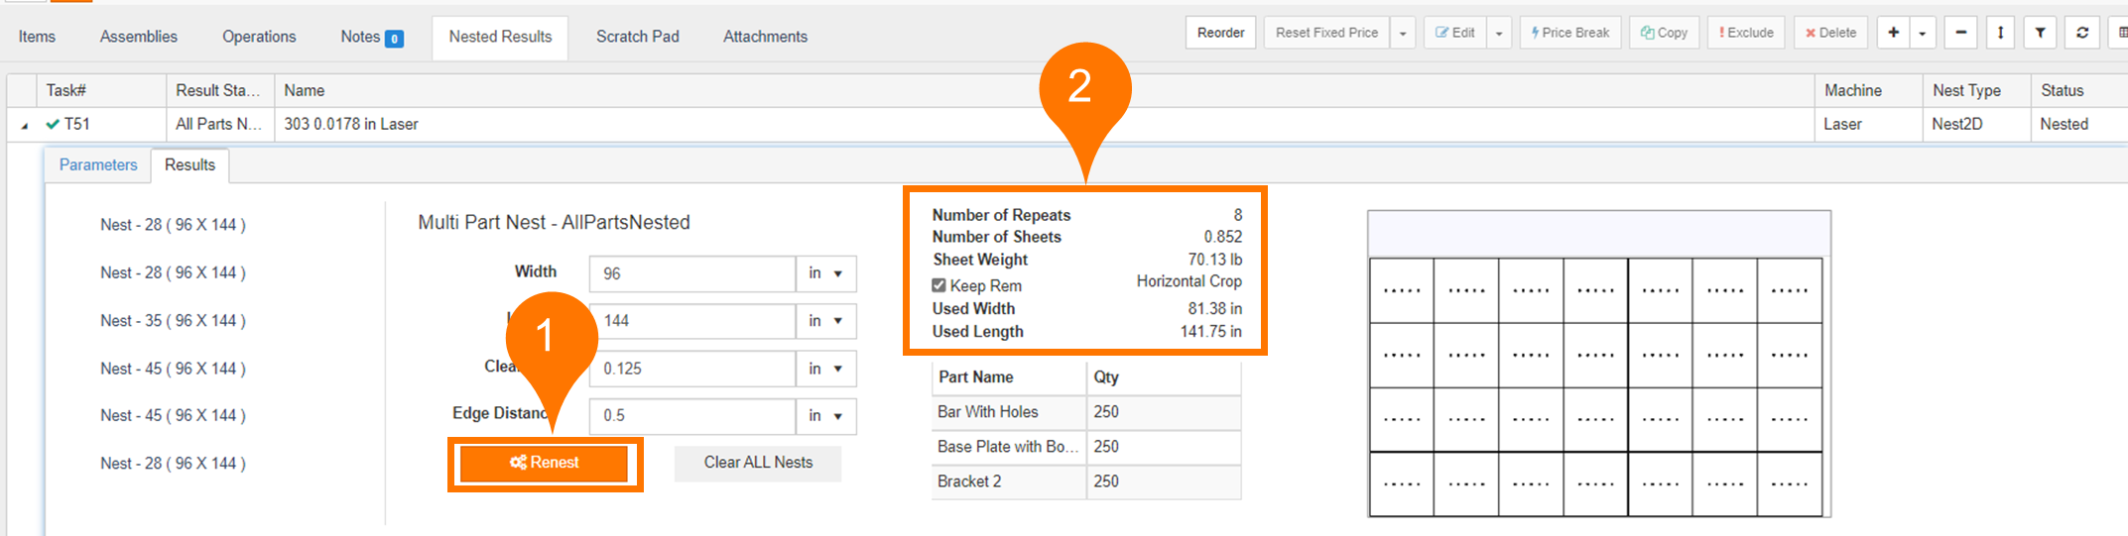The image size is (2128, 536).
Task: Click the Clear ALL Nests button
Action: pyautogui.click(x=758, y=463)
